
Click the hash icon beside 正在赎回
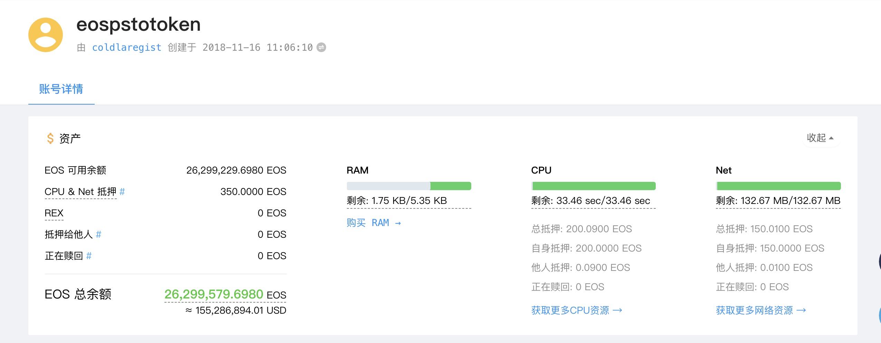pos(89,256)
